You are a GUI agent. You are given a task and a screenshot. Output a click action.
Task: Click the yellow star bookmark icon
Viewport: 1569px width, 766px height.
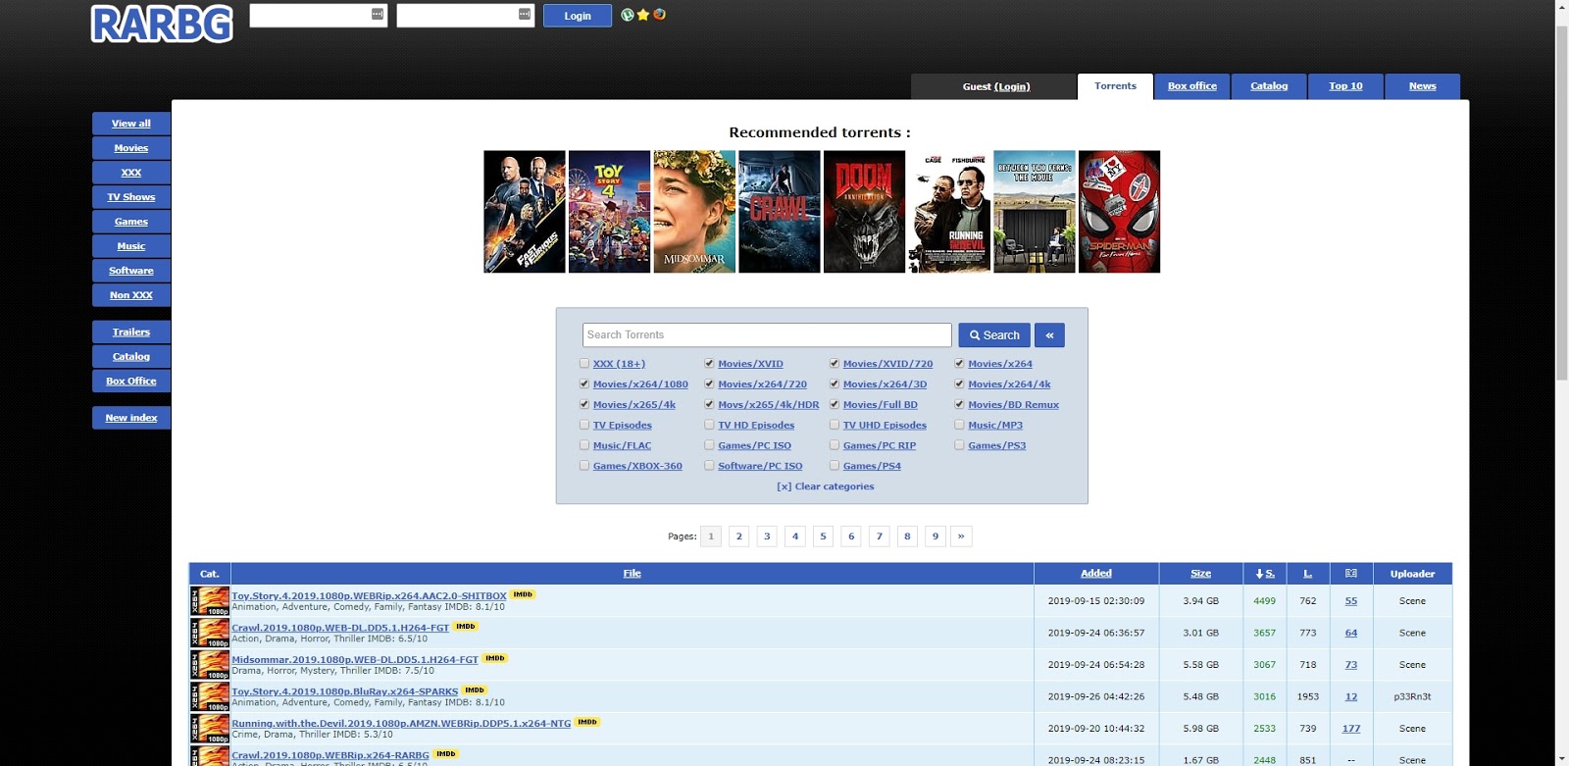pyautogui.click(x=643, y=15)
